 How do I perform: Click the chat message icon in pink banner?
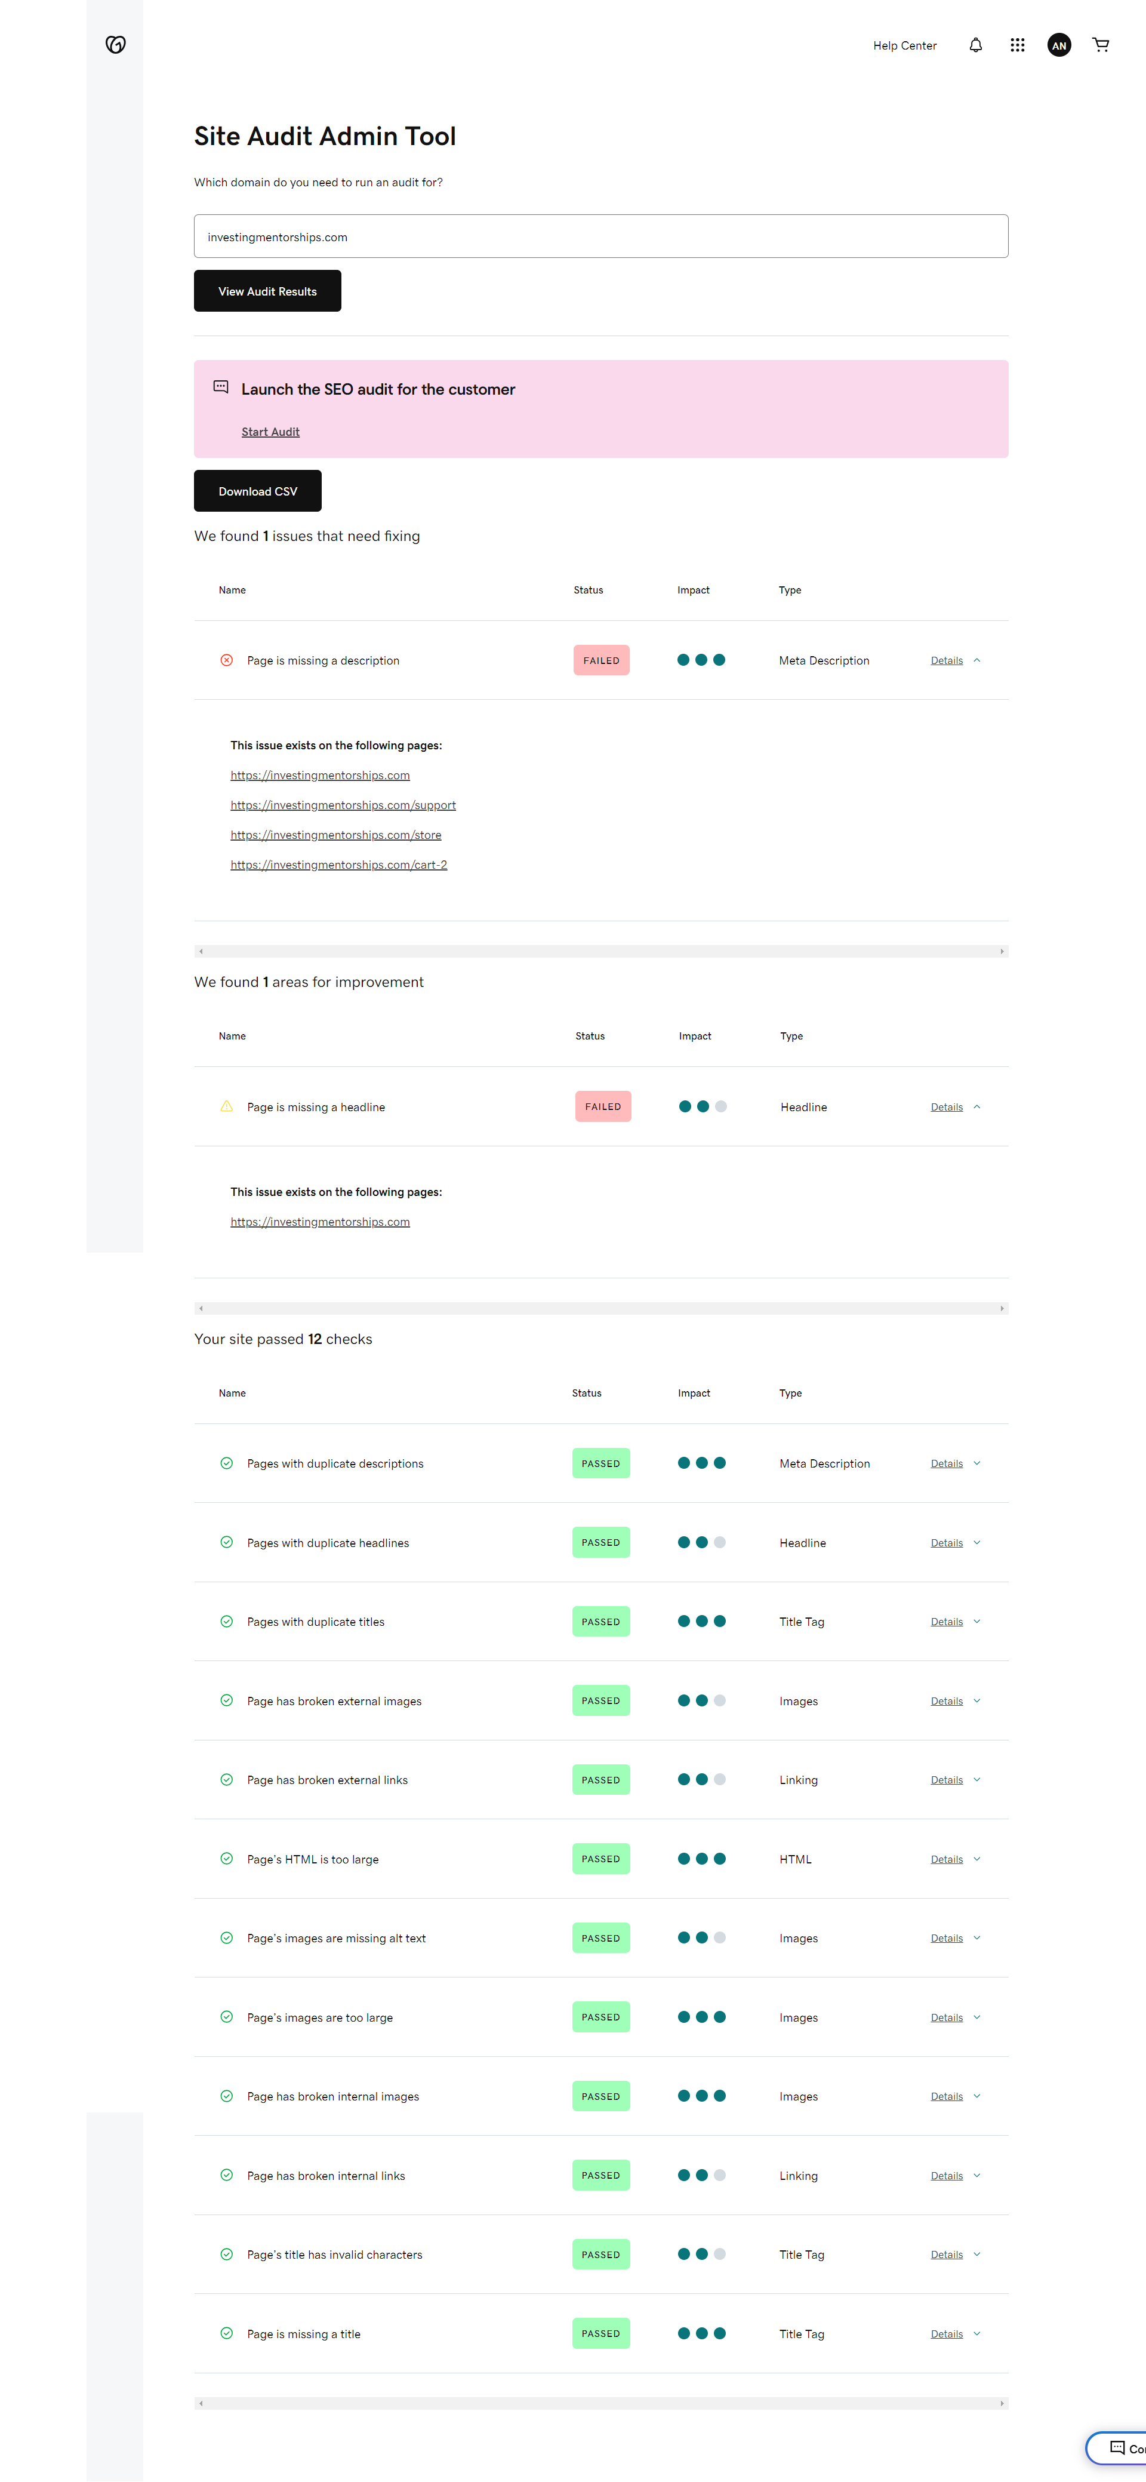pos(220,387)
